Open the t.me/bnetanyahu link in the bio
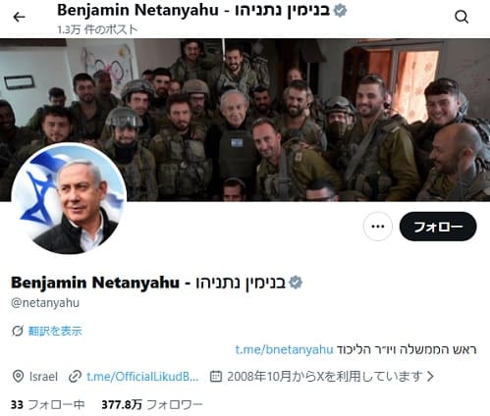 284,349
